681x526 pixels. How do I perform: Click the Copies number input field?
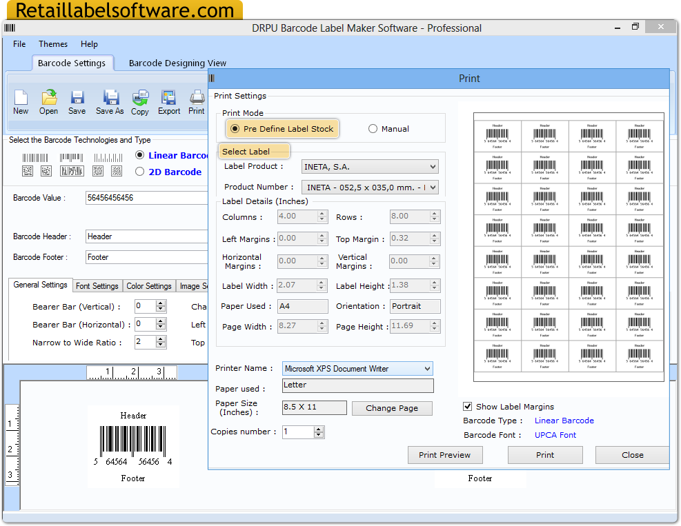coord(298,432)
